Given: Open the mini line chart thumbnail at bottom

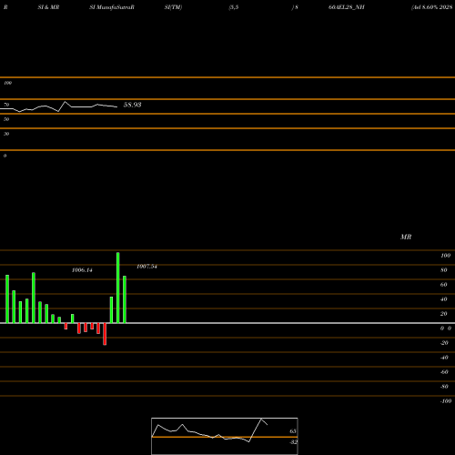Looking at the screenshot, I should pyautogui.click(x=225, y=436).
